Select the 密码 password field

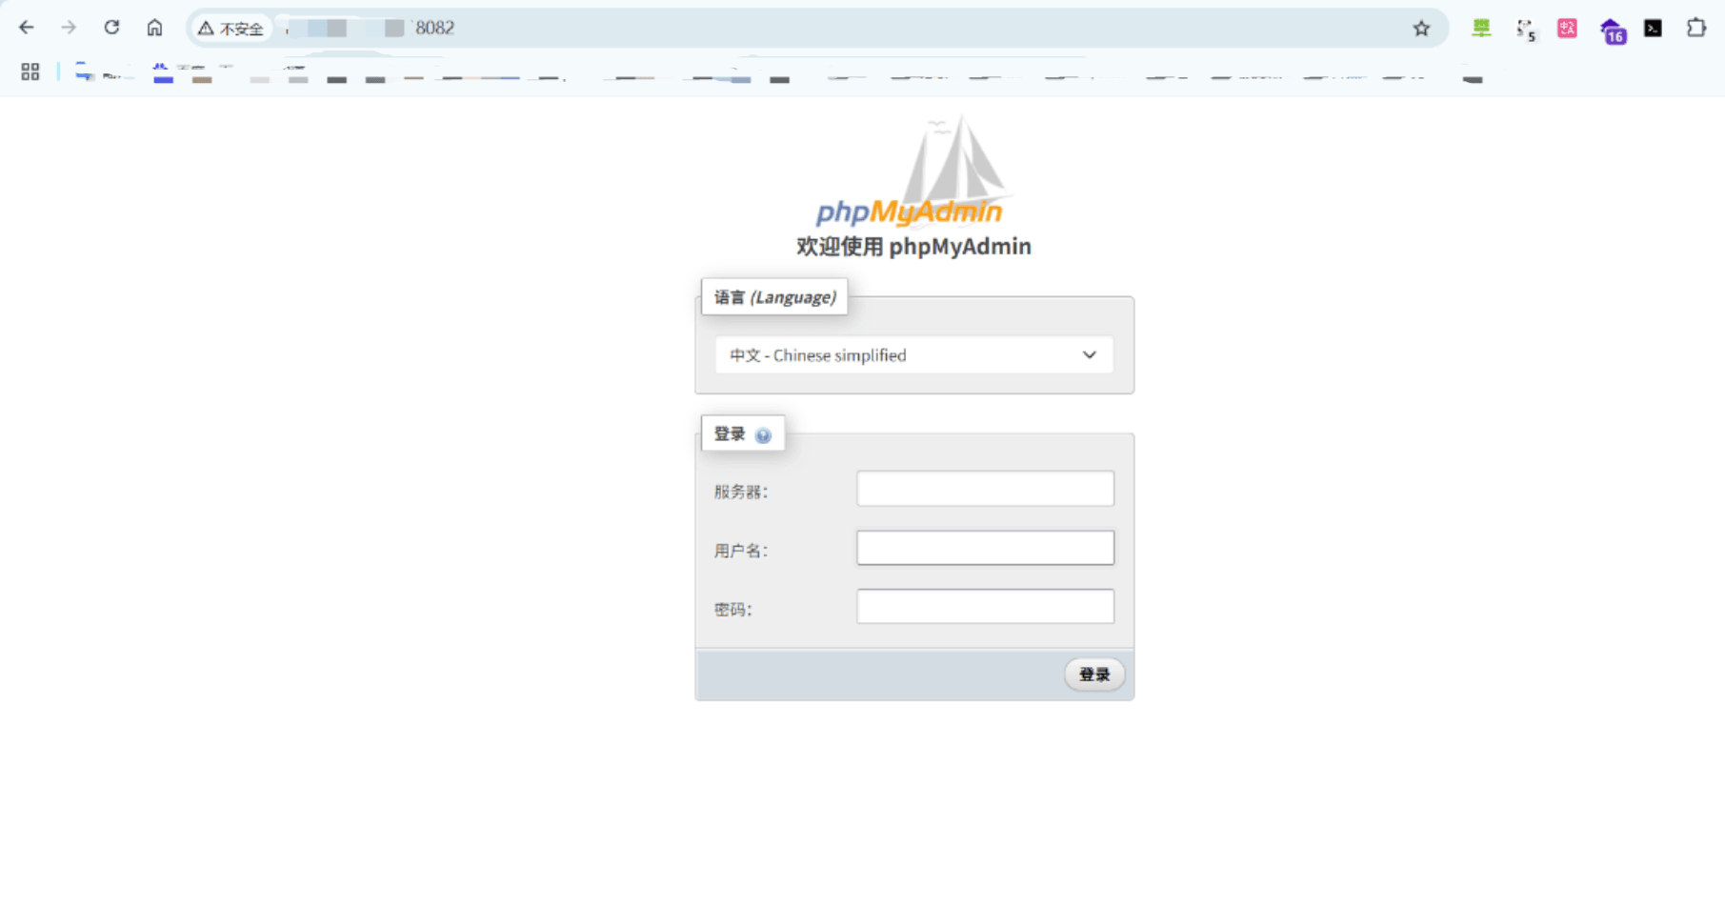[x=985, y=607]
